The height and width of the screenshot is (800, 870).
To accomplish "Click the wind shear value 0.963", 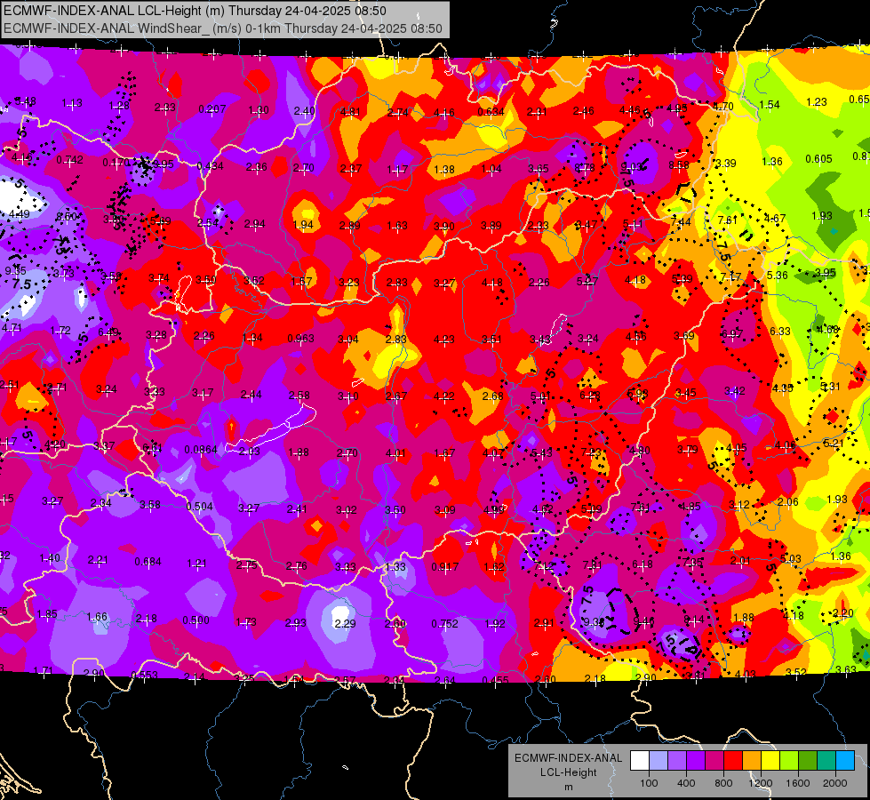I will pos(300,338).
